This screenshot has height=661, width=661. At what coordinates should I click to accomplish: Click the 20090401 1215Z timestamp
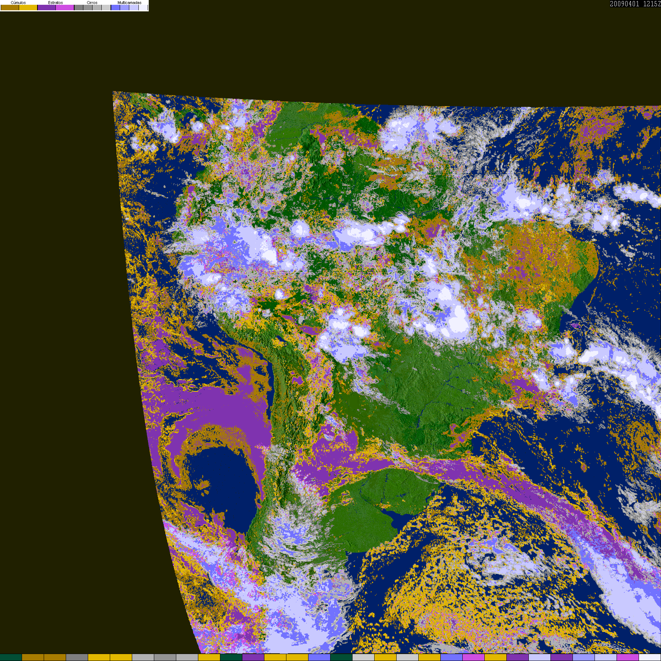[x=635, y=4]
